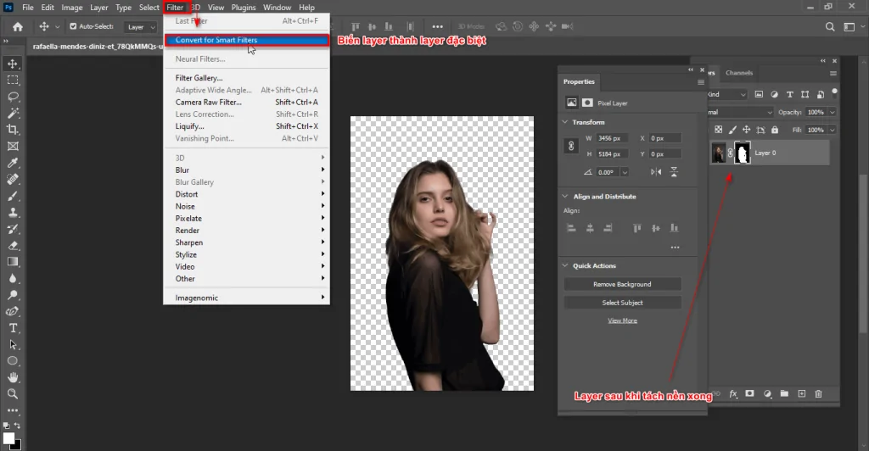The height and width of the screenshot is (451, 869).
Task: Click the white foreground color swatch
Action: 9,438
